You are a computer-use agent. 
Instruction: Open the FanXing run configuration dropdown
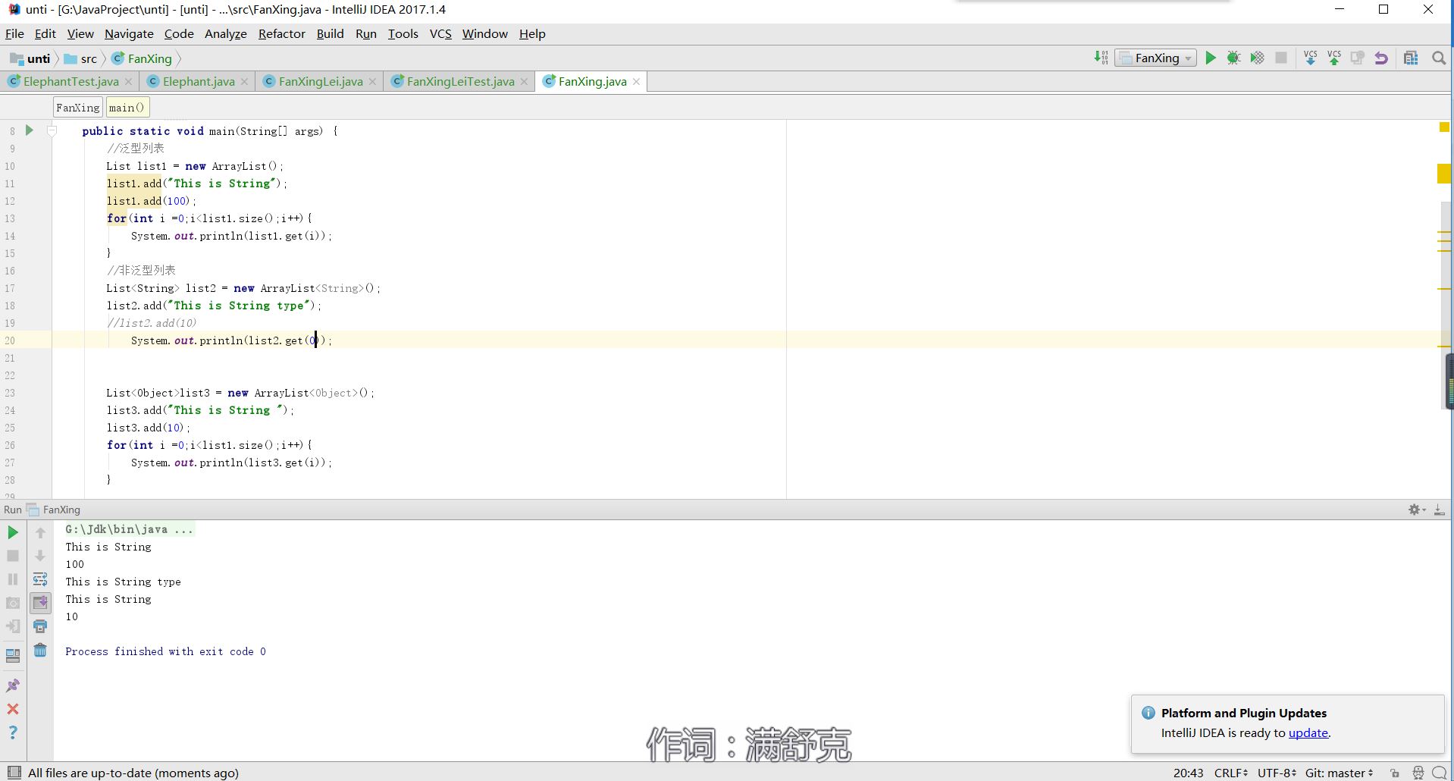[x=1155, y=58]
